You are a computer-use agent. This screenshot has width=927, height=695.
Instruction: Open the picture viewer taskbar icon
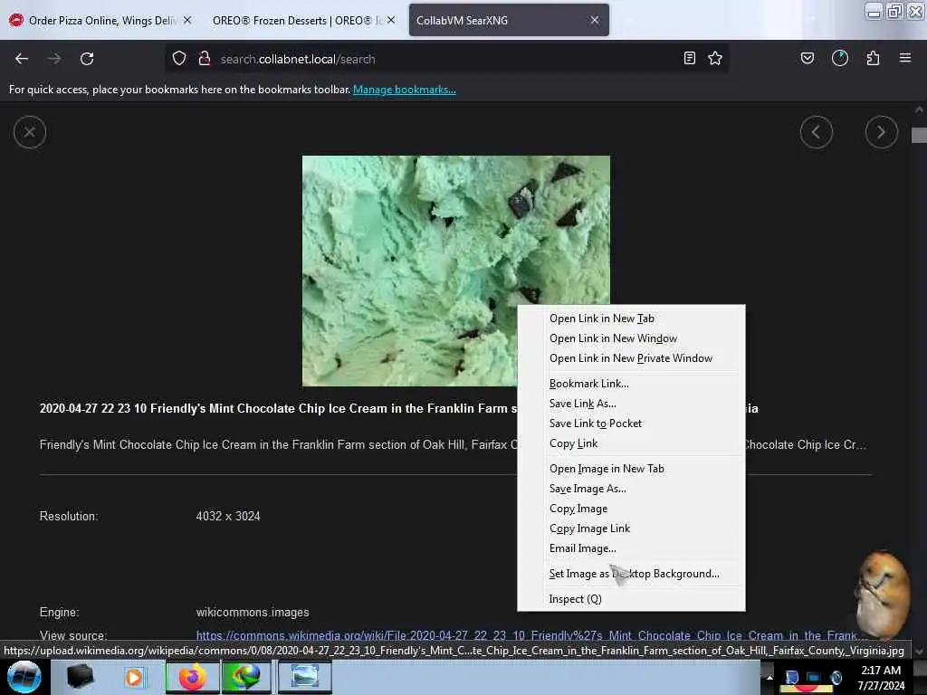point(304,677)
